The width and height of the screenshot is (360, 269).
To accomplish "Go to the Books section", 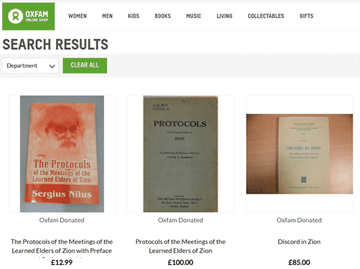I will pyautogui.click(x=162, y=16).
